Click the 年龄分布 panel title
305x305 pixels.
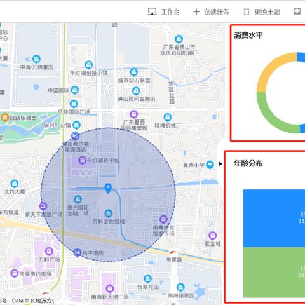(x=248, y=163)
